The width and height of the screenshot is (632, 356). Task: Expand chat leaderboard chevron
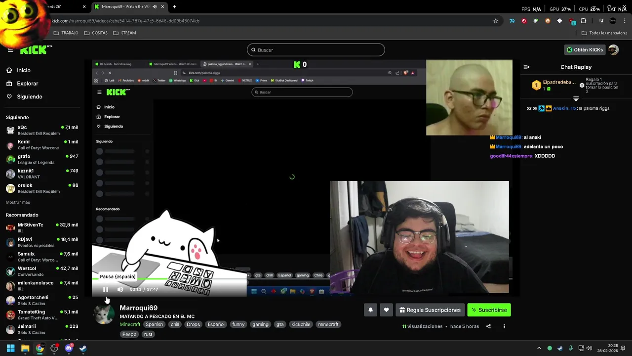[576, 99]
